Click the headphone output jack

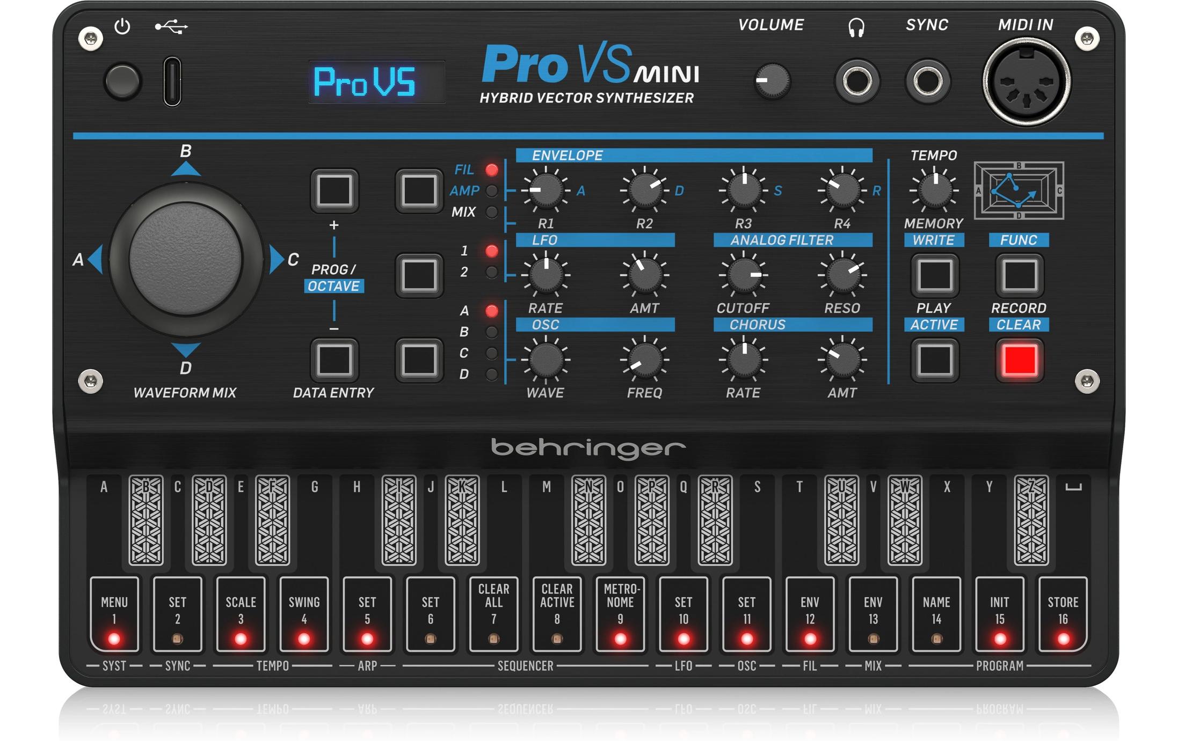pyautogui.click(x=856, y=82)
